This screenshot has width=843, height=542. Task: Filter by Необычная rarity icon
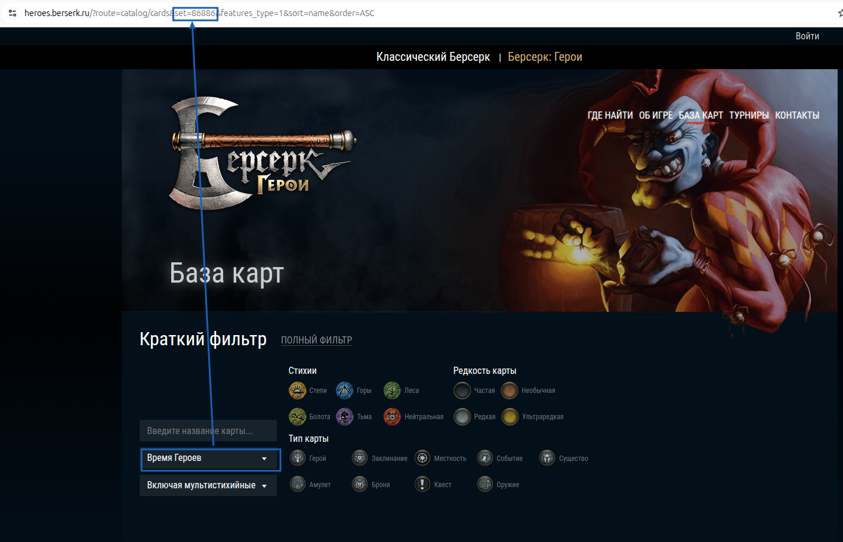point(509,391)
